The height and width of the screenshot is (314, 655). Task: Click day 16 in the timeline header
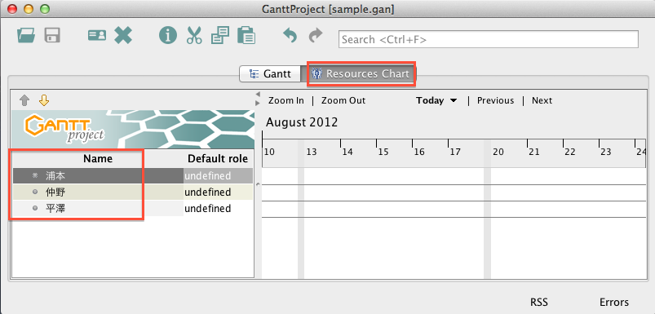[419, 152]
